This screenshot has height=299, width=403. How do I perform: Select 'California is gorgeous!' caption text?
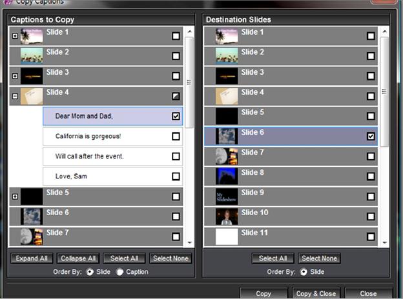88,136
